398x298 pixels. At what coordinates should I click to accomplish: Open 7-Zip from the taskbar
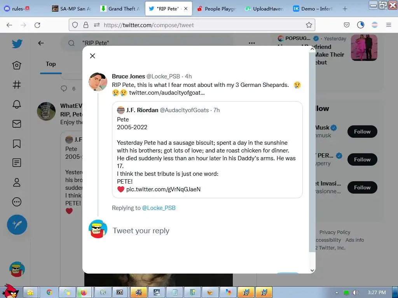pos(120,292)
